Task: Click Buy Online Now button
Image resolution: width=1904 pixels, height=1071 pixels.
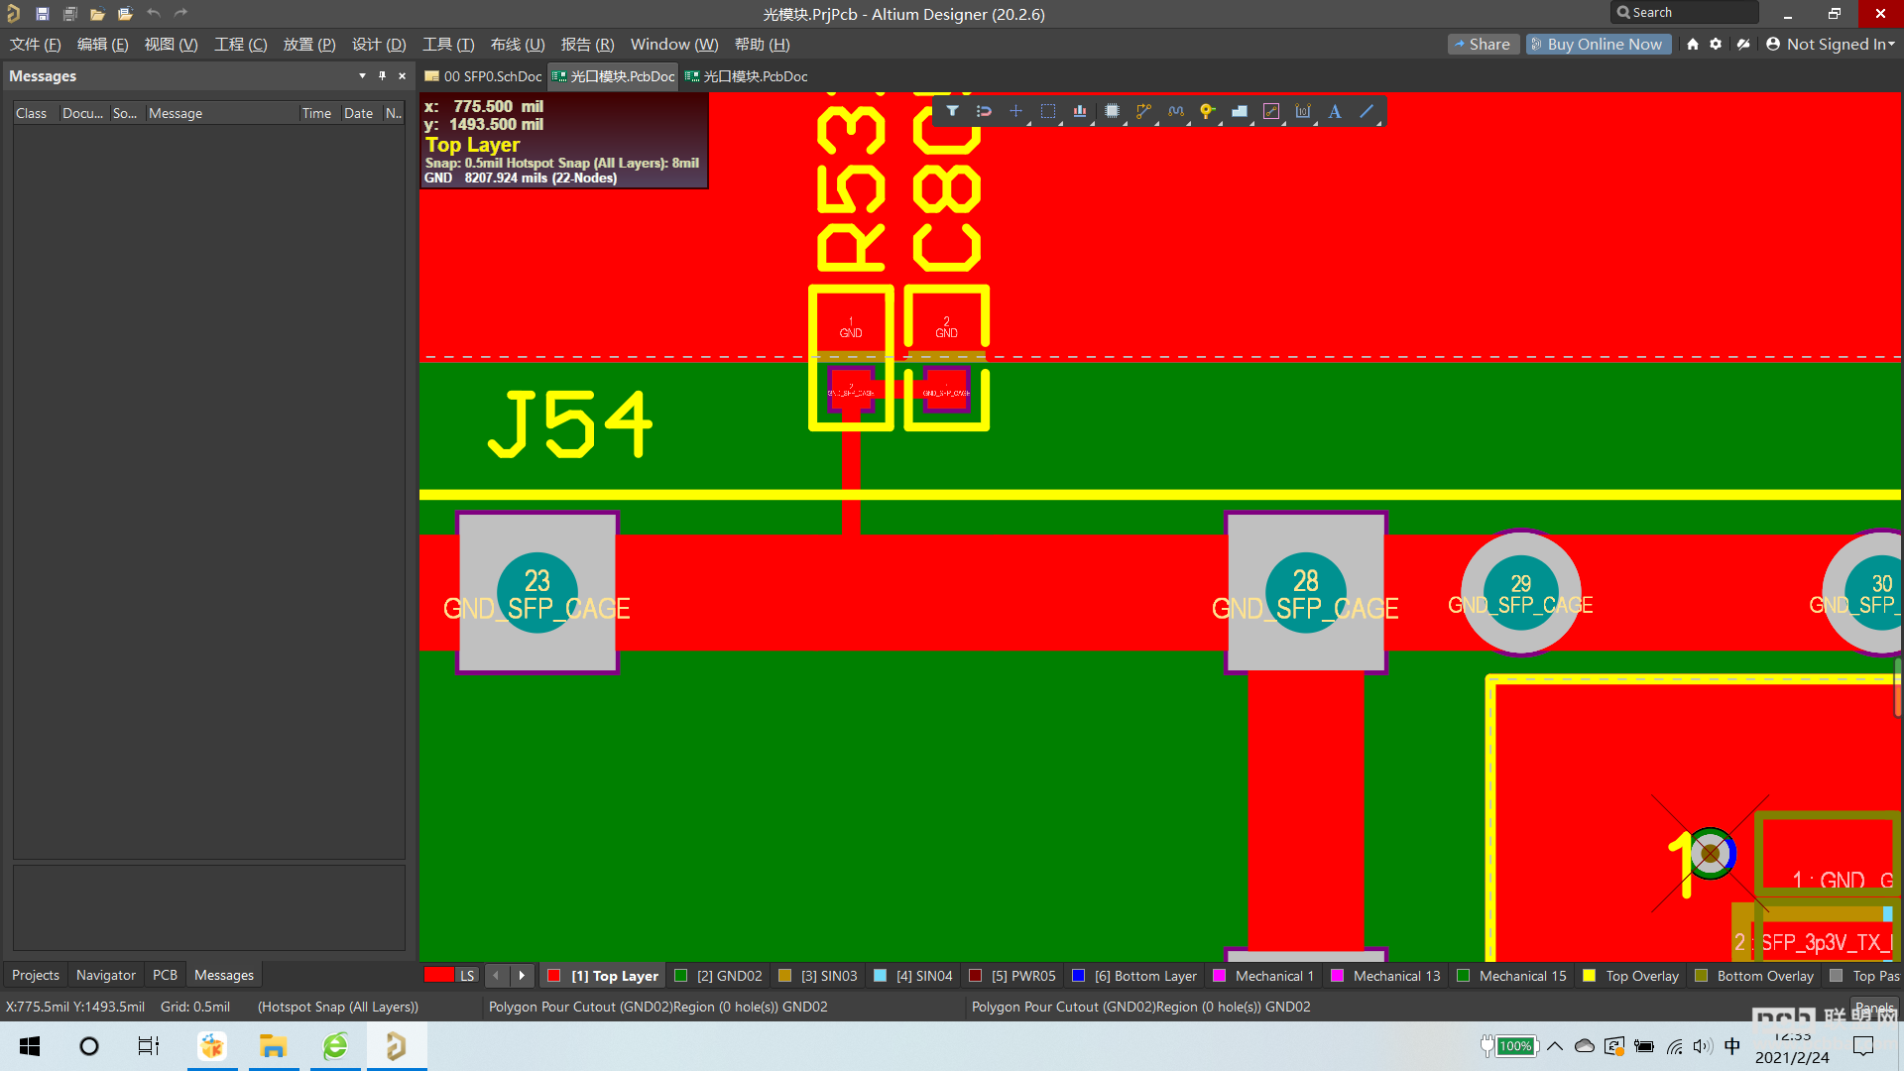Action: [1599, 44]
